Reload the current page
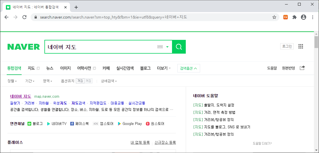The image size is (319, 153). [24, 17]
